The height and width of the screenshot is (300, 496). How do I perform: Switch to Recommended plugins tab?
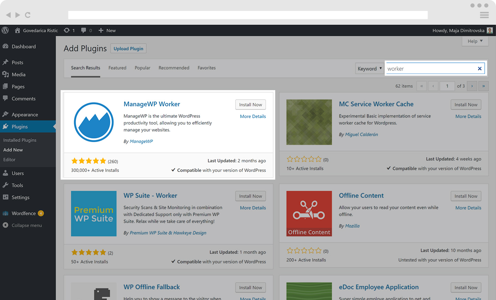coord(174,68)
